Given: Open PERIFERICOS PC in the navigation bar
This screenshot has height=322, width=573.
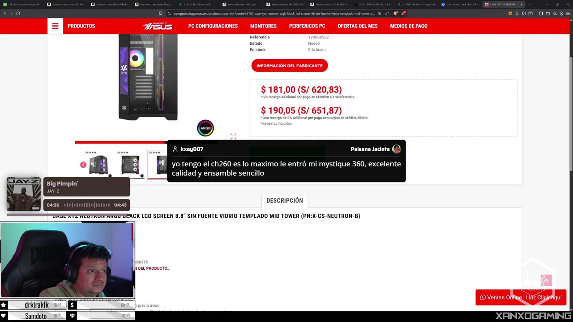Looking at the screenshot, I should point(307,26).
